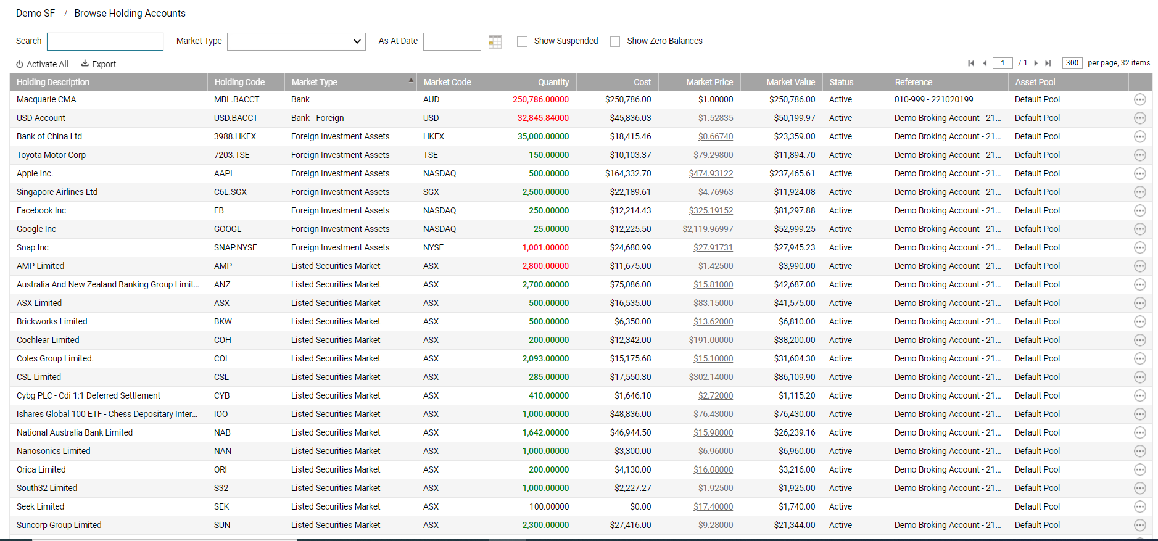Navigate to Demo SF breadcrumb
The image size is (1158, 541).
pos(36,13)
